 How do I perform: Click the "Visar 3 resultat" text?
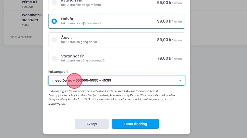point(21,37)
